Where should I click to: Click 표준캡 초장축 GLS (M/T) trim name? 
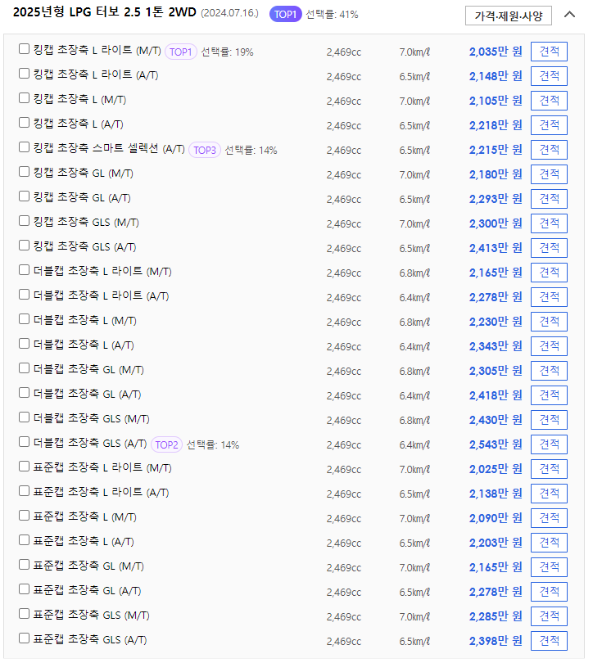tap(92, 615)
